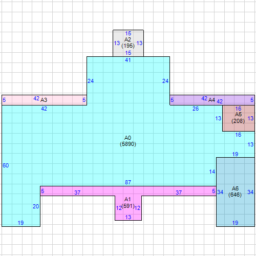Click the A1 (591) area label
Image resolution: width=256 pixels, height=256 pixels.
tap(128, 203)
